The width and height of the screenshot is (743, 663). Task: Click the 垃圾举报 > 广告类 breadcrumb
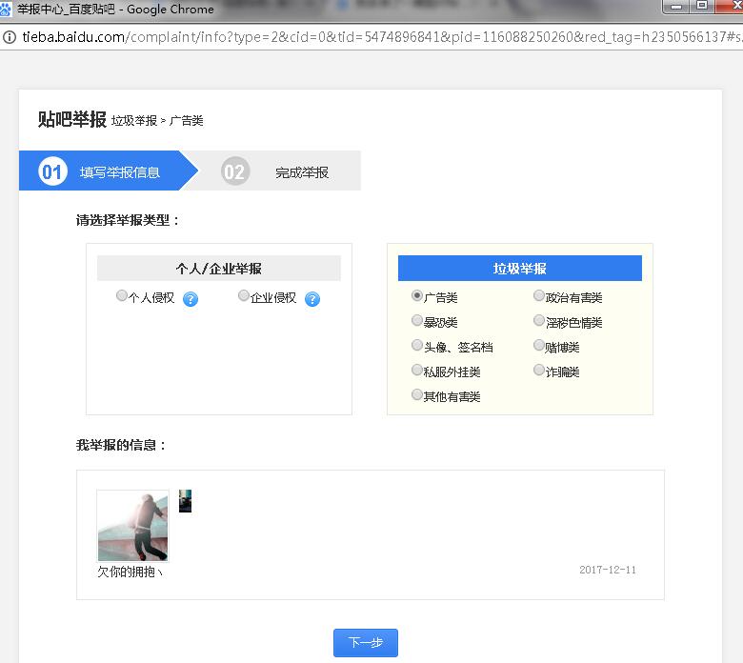pos(157,121)
